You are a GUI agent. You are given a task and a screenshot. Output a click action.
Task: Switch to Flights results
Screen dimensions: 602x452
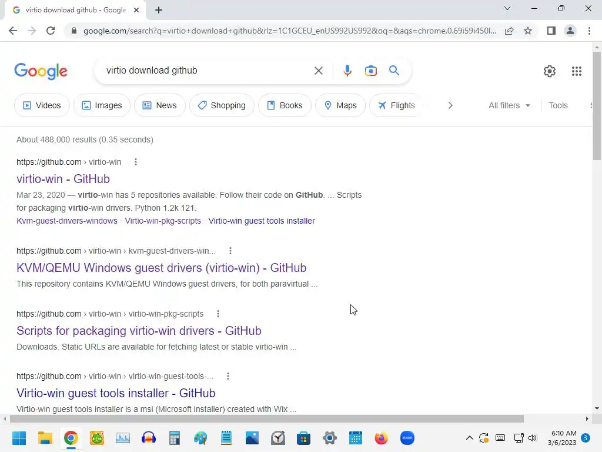(x=396, y=105)
